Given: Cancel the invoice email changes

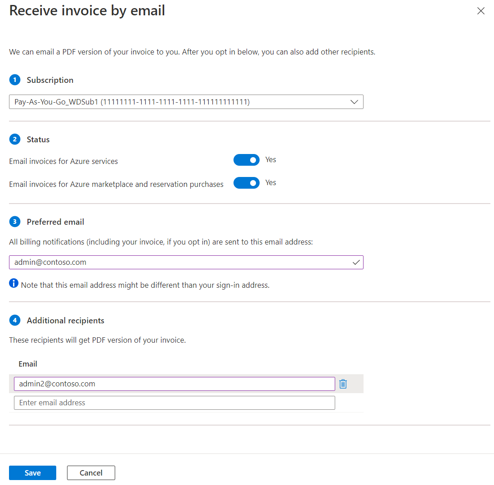Looking at the screenshot, I should (91, 473).
